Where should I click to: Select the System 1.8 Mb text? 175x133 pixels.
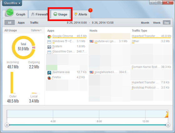point(69,47)
